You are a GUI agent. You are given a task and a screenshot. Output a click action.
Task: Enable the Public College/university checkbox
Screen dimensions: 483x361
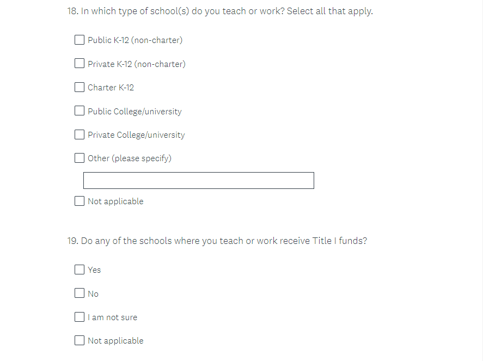[80, 111]
